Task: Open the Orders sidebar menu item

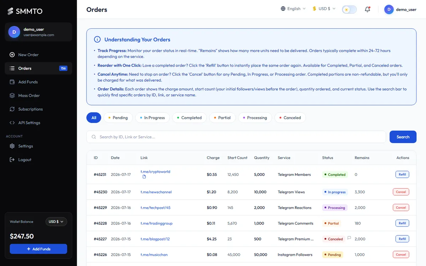Action: (x=38, y=68)
